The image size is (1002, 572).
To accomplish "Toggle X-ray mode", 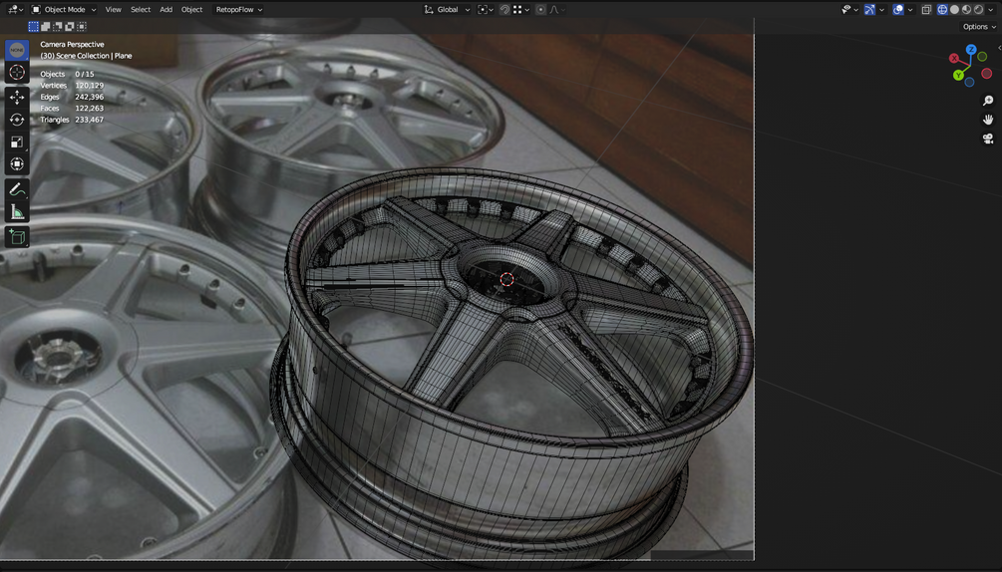I will [926, 10].
